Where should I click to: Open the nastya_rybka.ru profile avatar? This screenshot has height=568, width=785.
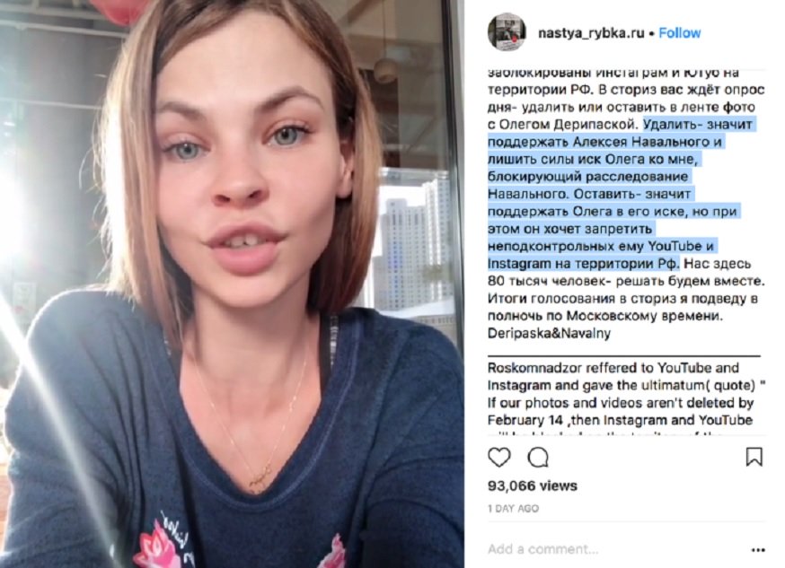click(507, 32)
